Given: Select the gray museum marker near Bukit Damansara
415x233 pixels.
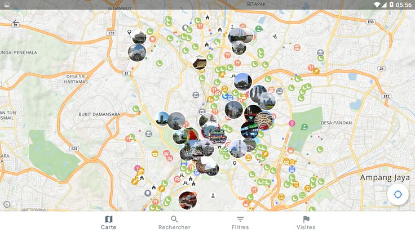Looking at the screenshot, I should click(148, 134).
